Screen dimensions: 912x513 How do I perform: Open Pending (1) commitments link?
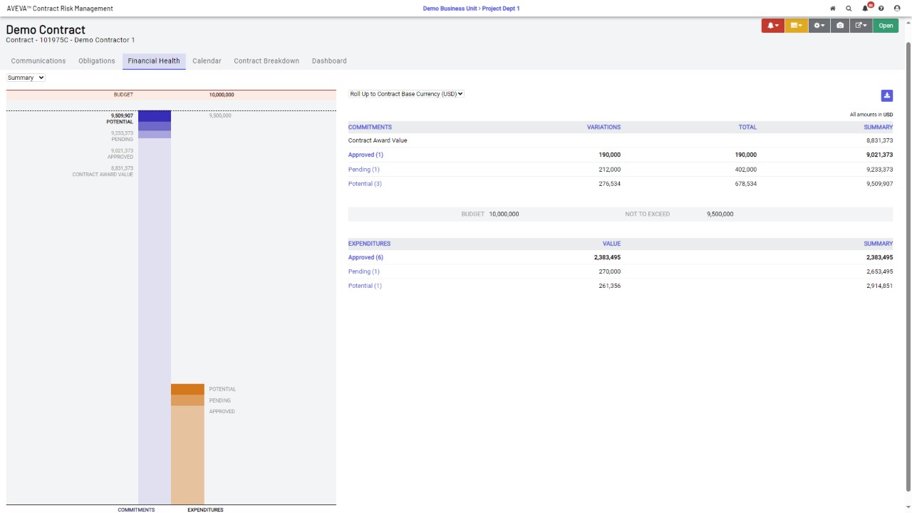tap(364, 170)
